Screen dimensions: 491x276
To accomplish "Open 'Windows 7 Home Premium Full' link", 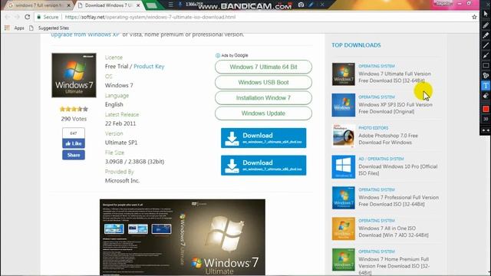I will (x=394, y=266).
